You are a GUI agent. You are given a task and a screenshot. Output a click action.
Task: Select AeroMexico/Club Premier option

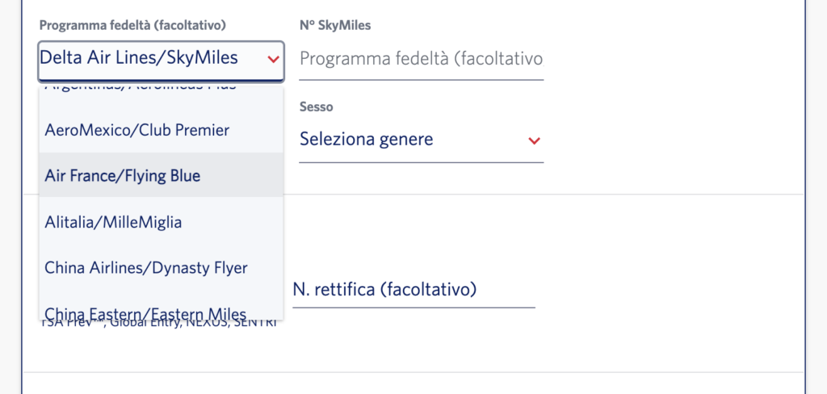pos(161,130)
